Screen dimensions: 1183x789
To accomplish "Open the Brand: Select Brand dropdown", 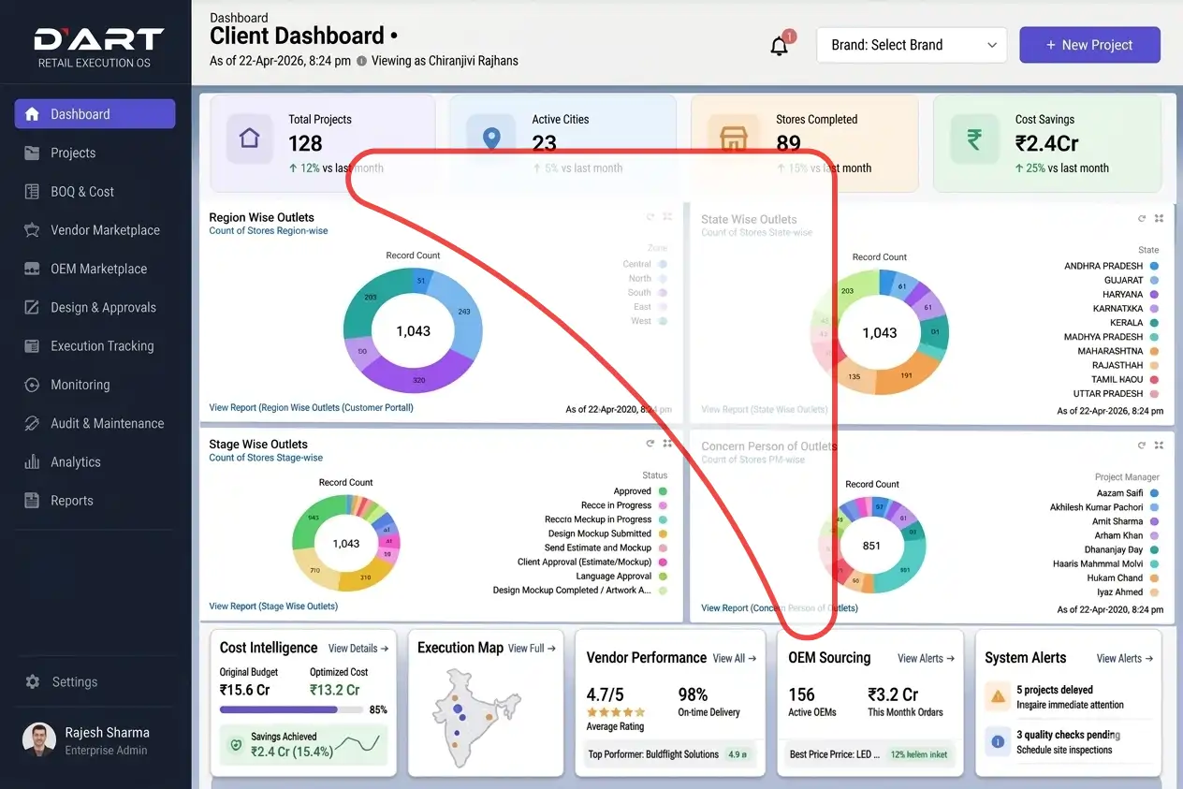I will (910, 44).
